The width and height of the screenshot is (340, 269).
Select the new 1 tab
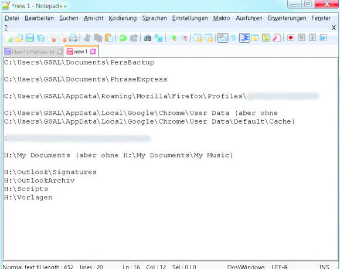[81, 52]
